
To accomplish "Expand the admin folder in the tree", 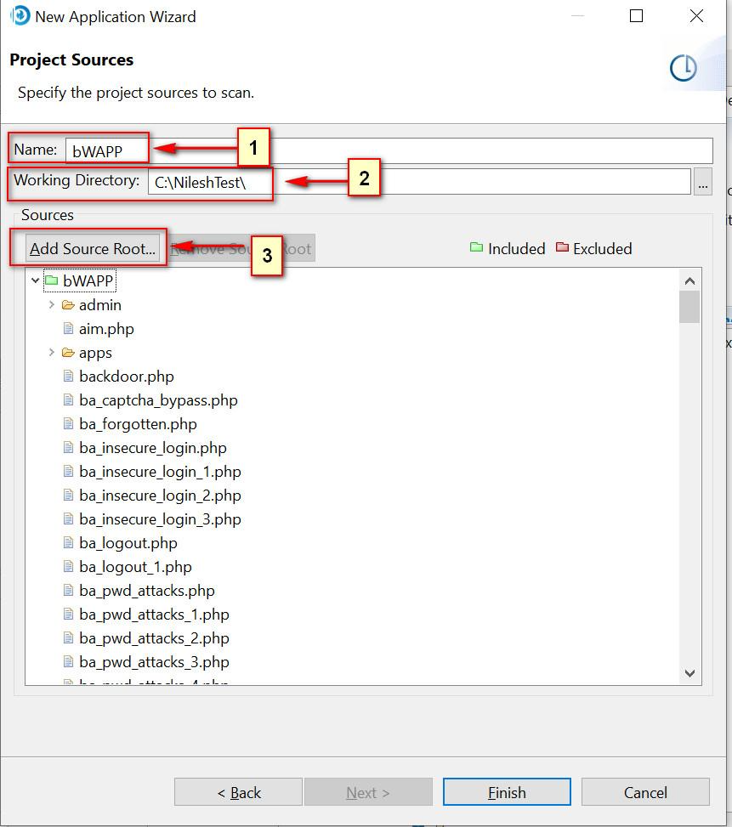I will pos(51,304).
